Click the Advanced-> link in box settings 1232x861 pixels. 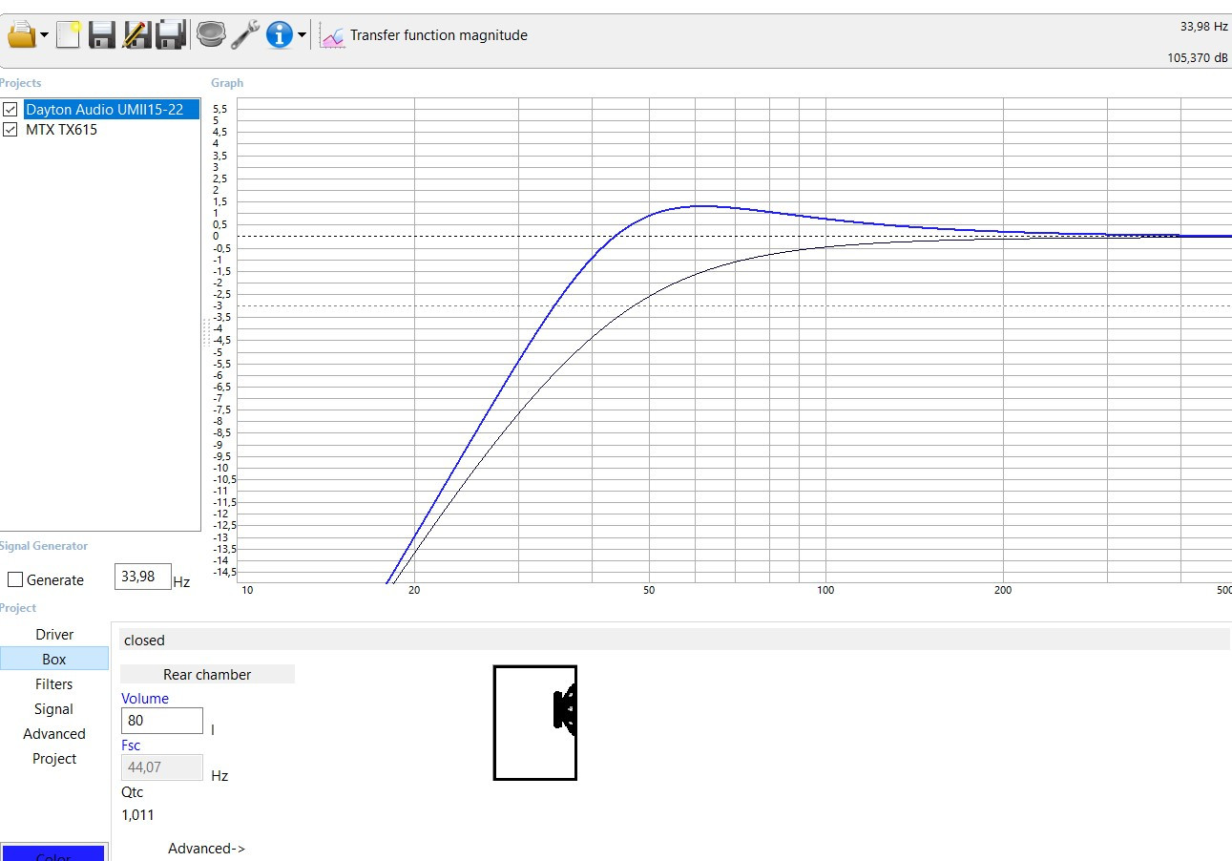(x=206, y=849)
